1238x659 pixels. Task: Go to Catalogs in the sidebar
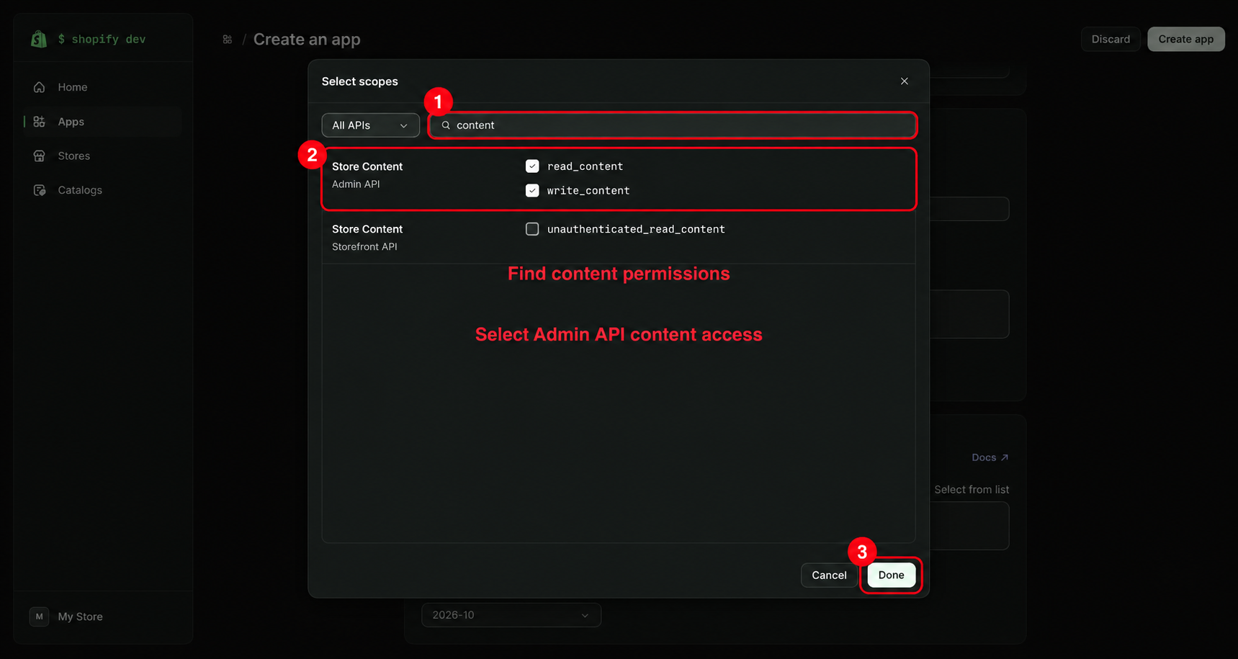[103, 190]
